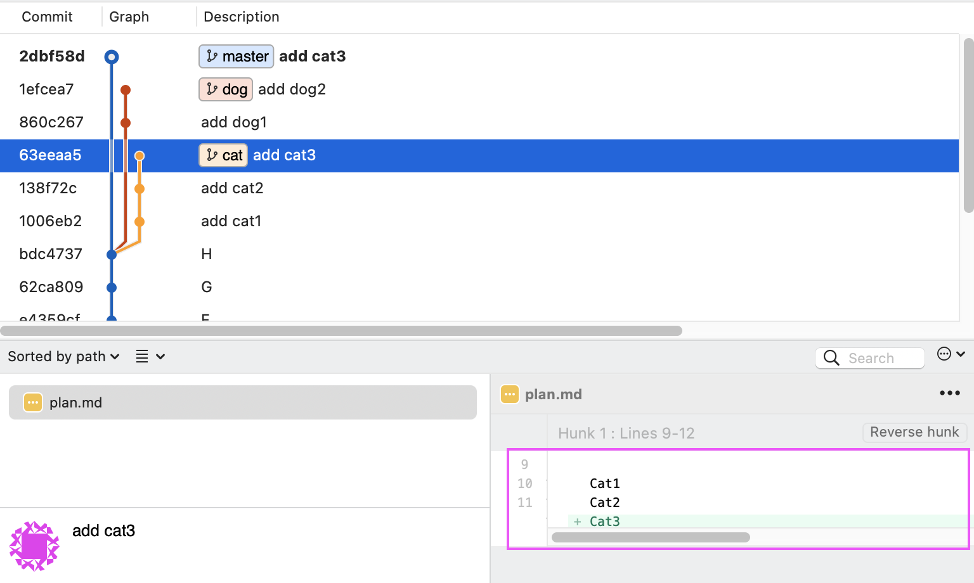Click the author avatar image
The image size is (974, 583).
click(34, 546)
